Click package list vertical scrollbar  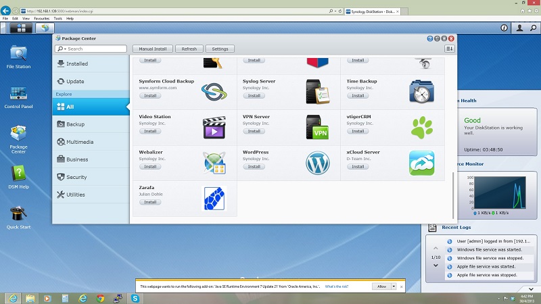tap(453, 195)
